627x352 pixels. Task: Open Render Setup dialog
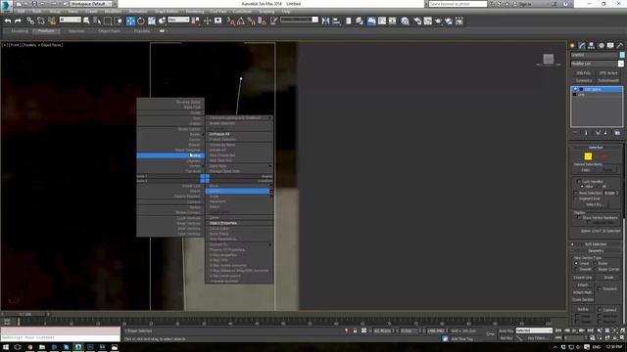pos(417,21)
